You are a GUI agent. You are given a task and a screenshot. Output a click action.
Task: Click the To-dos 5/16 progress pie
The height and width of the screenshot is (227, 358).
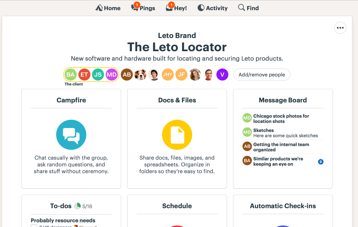pos(77,206)
